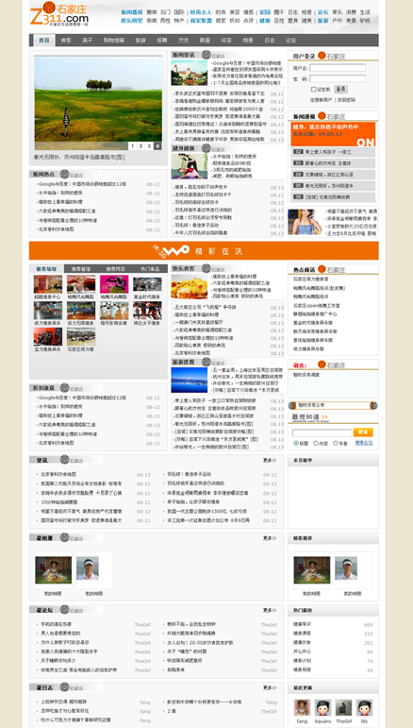The height and width of the screenshot is (728, 413).
Task: Select the 内容 search radio button
Action: [x=316, y=444]
